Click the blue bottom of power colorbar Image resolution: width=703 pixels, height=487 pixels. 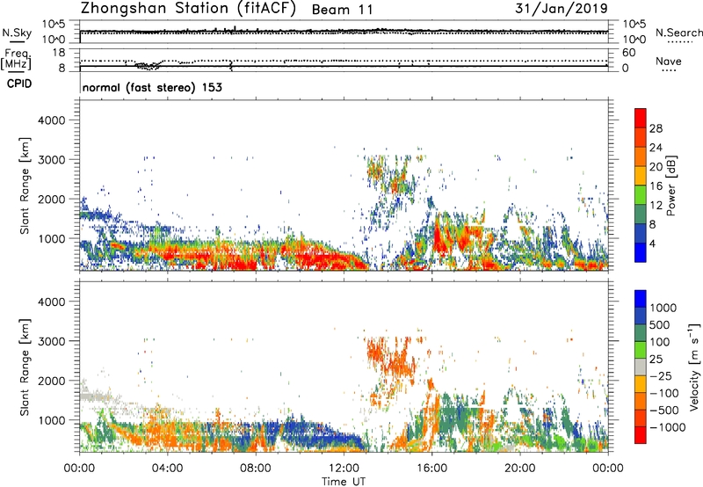(x=641, y=252)
